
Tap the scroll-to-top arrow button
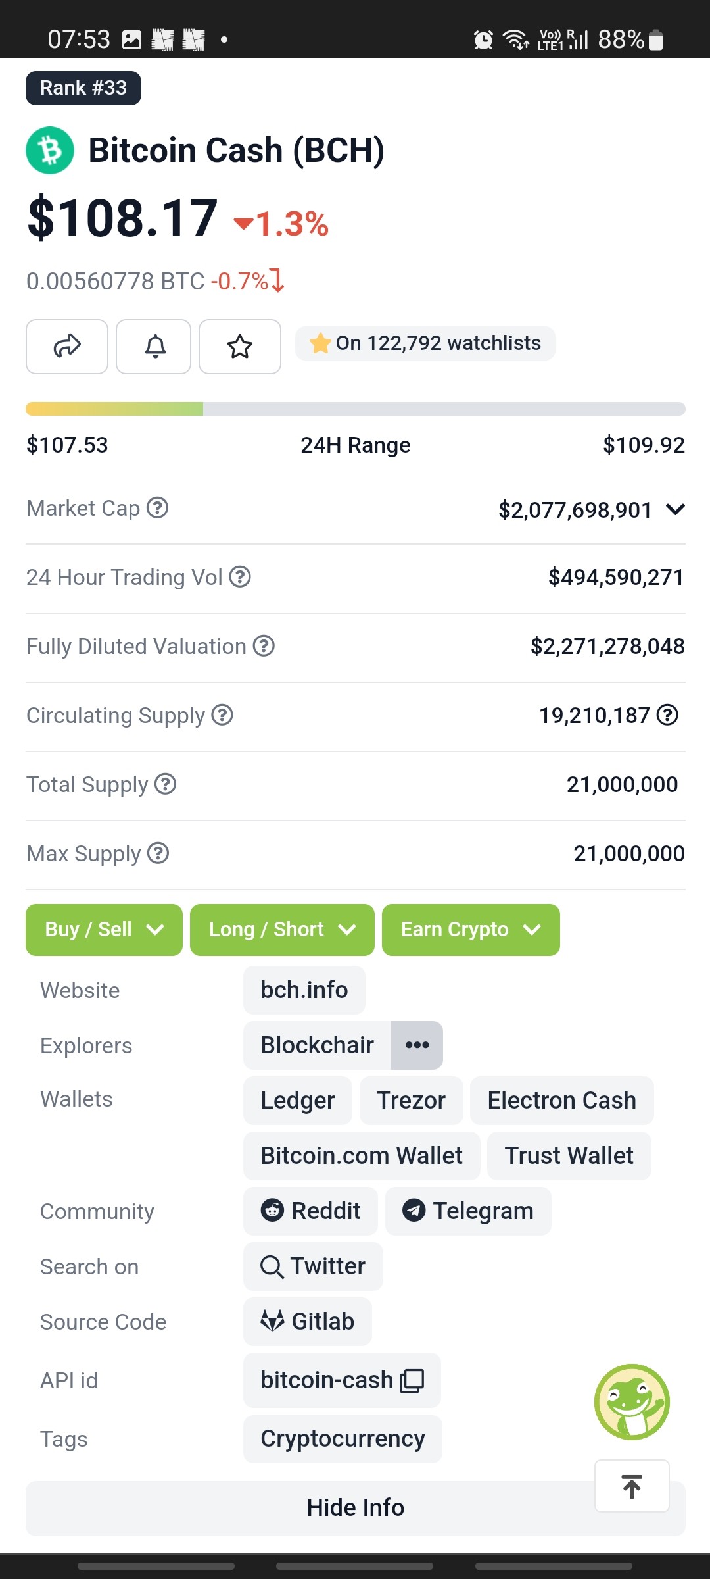tap(632, 1486)
